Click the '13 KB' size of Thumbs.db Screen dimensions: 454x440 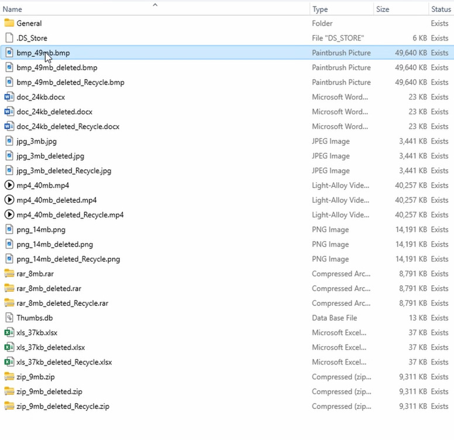click(418, 318)
